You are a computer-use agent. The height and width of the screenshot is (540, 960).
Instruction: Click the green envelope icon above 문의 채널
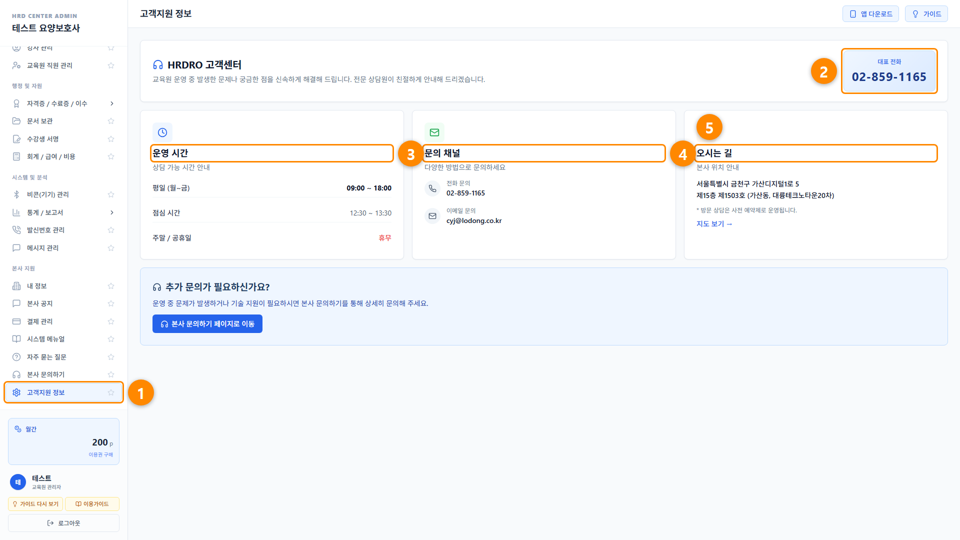coord(434,132)
